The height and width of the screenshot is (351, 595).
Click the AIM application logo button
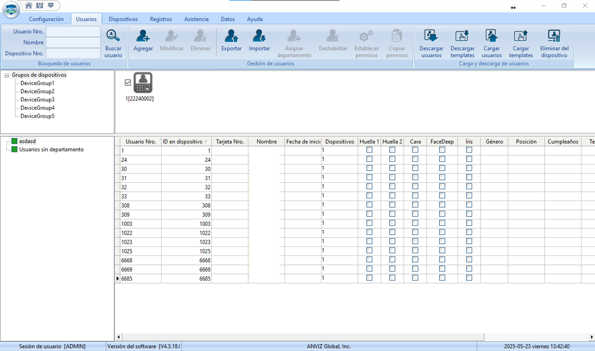click(x=11, y=9)
